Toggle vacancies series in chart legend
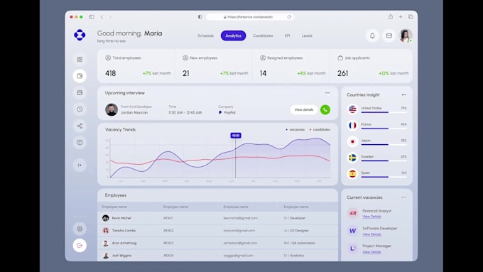This screenshot has height=272, width=483. (x=295, y=130)
